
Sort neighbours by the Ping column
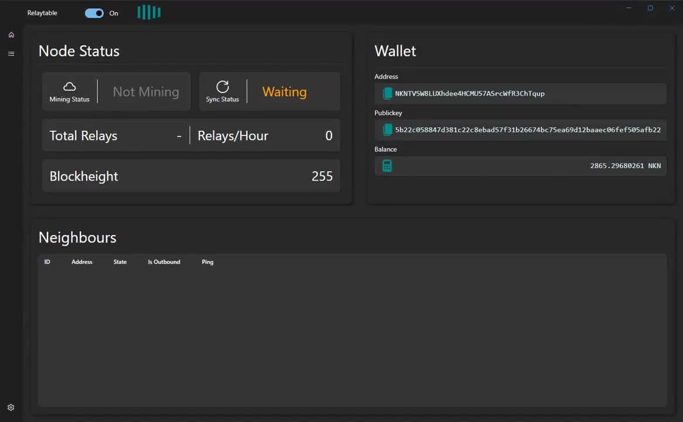pyautogui.click(x=207, y=261)
